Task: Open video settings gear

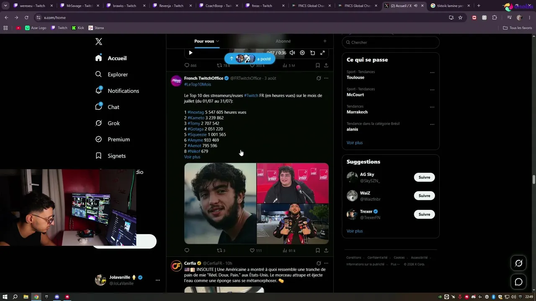Action: [x=302, y=53]
